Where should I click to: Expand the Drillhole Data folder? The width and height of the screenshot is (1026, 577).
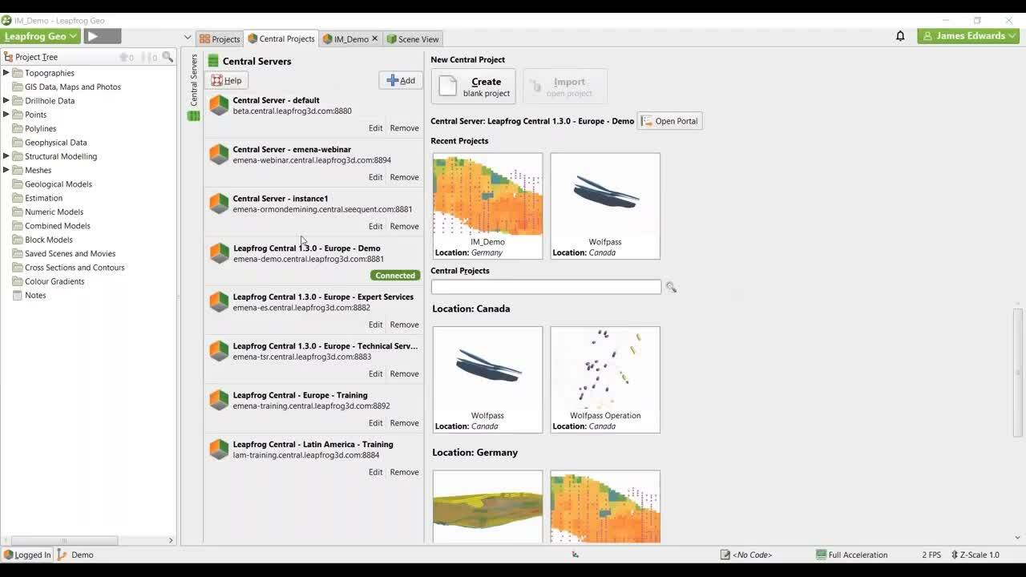coord(6,101)
